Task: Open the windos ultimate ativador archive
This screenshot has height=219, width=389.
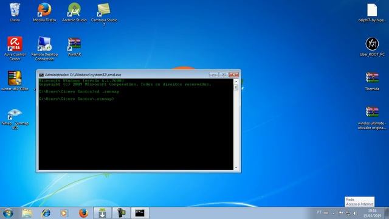Action: [372, 117]
